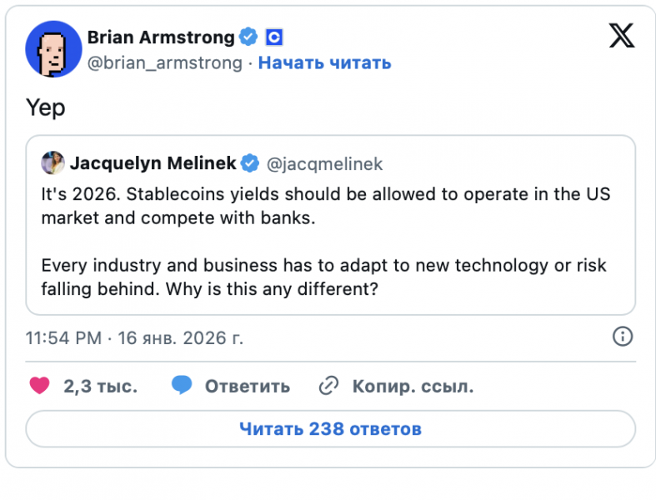Open the X logo link
Image resolution: width=656 pixels, height=500 pixels.
(621, 36)
